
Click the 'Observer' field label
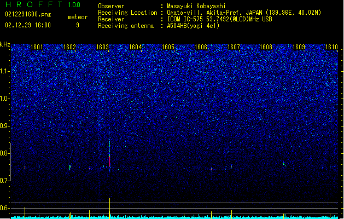tap(111, 6)
